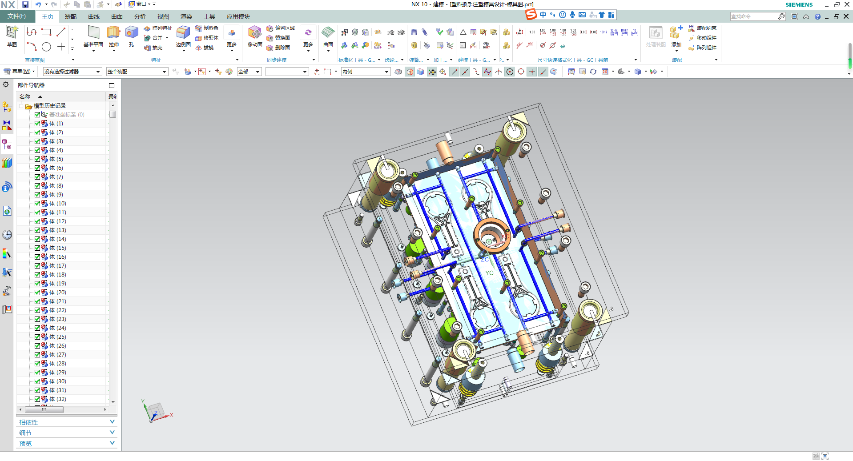Click the Assembly Constraints (装配约束) tool
The width and height of the screenshot is (853, 461).
click(702, 28)
